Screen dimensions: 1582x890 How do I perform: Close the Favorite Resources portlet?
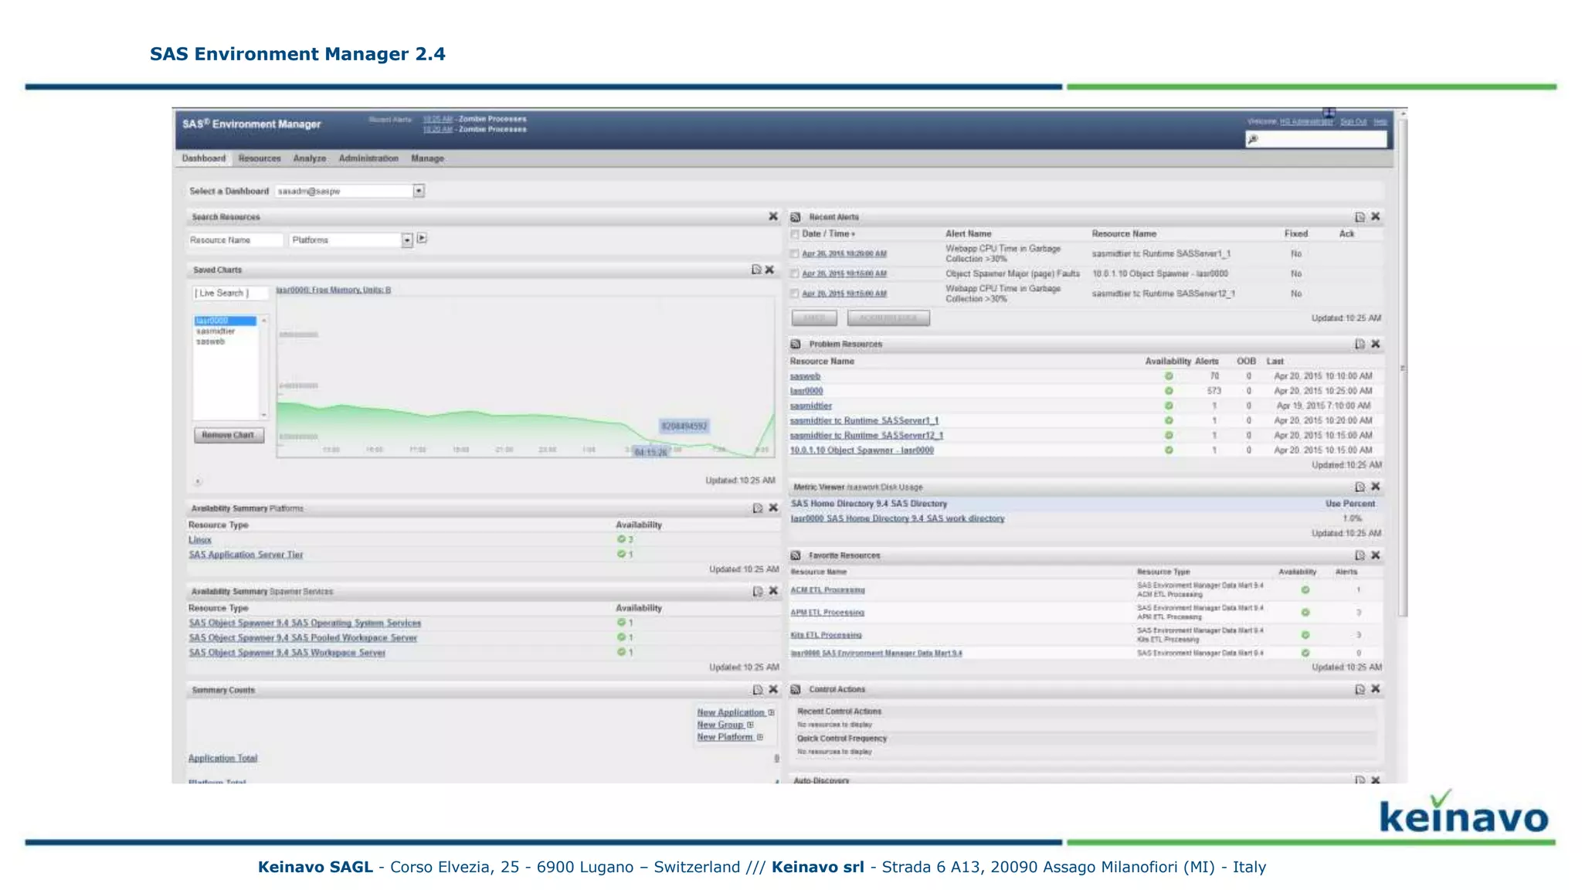click(1375, 555)
